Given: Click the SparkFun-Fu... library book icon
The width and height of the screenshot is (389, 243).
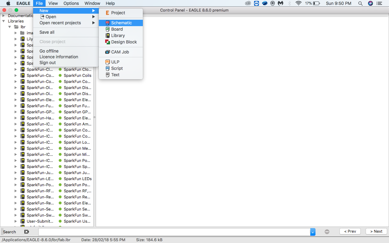Looking at the screenshot, I should 22,106.
